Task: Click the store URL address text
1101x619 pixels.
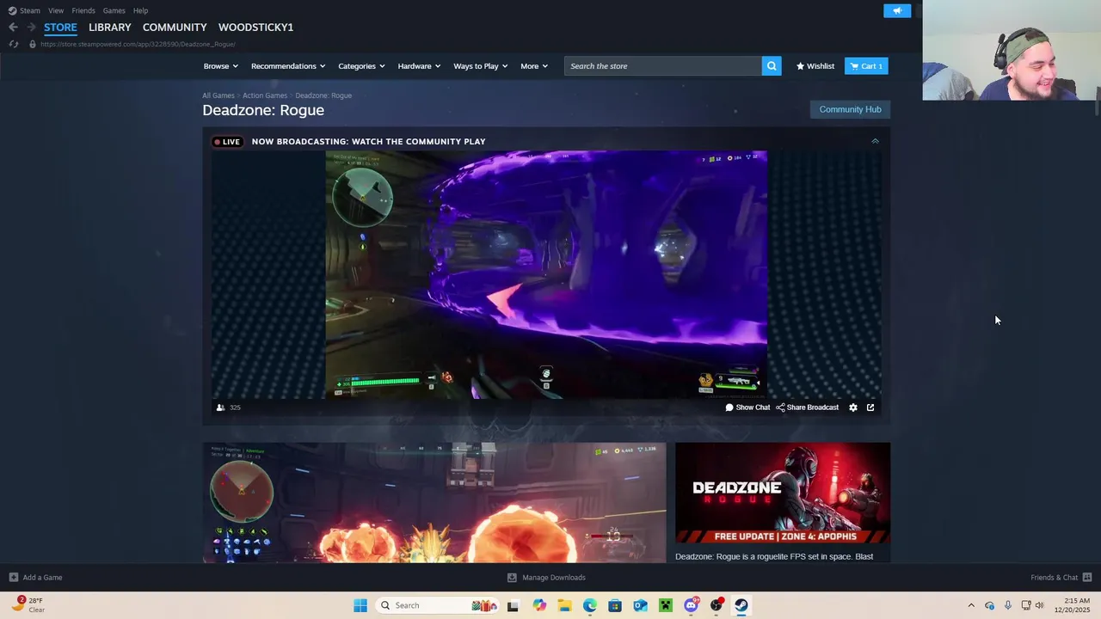Action: pyautogui.click(x=138, y=44)
